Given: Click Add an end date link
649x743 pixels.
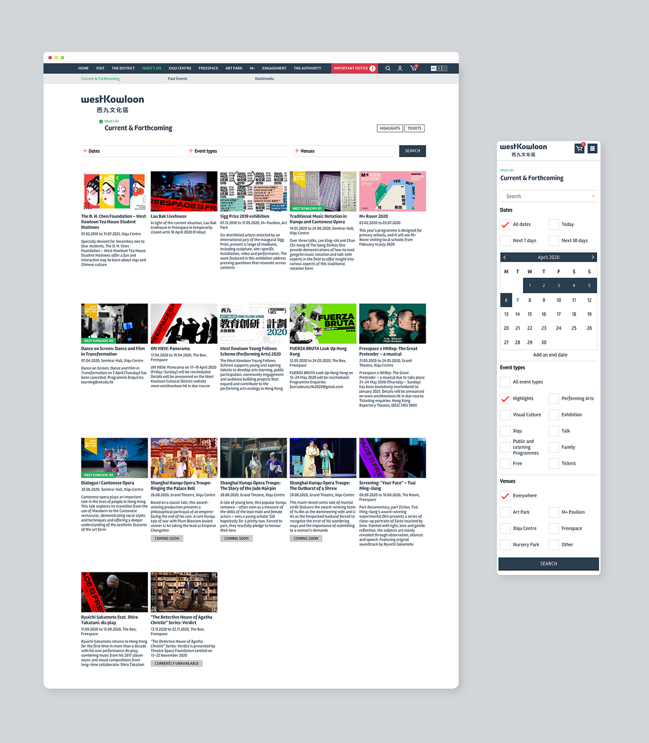Looking at the screenshot, I should click(x=550, y=355).
